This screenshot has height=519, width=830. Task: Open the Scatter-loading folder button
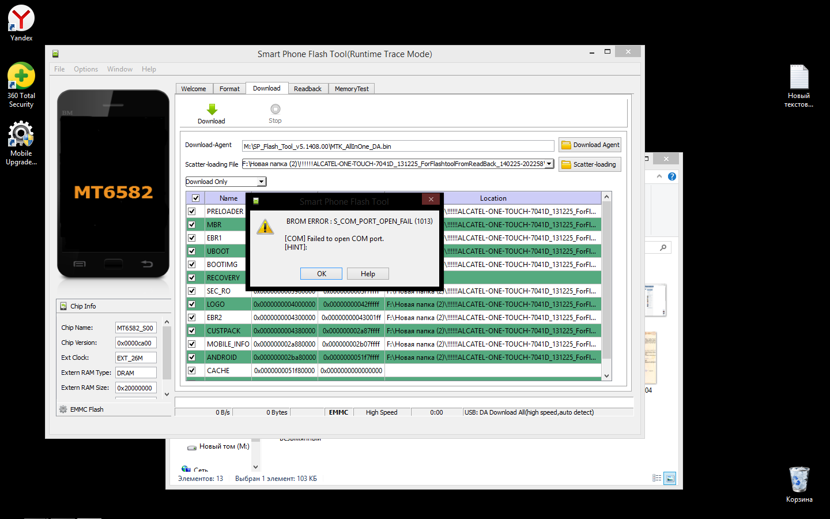(x=590, y=164)
